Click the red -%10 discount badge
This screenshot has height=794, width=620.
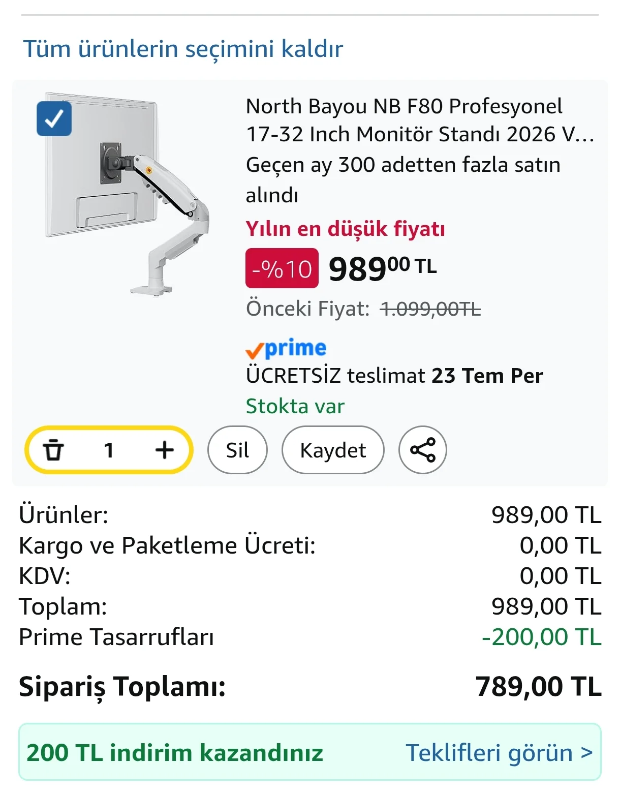tap(282, 268)
